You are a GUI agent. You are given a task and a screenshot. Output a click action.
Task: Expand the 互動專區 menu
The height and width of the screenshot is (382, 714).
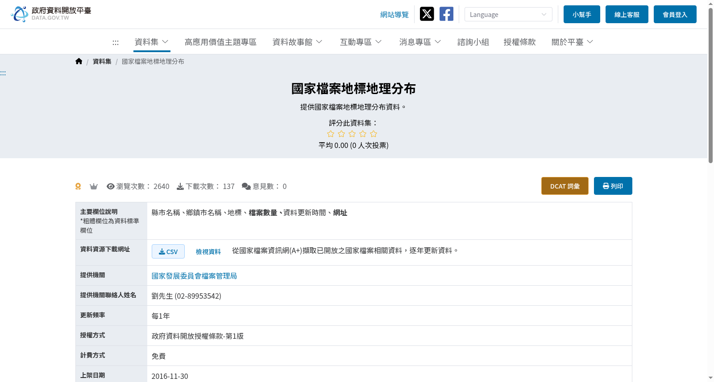coord(361,42)
